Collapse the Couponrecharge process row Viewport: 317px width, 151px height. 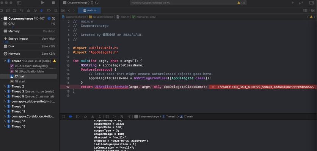point(2,18)
